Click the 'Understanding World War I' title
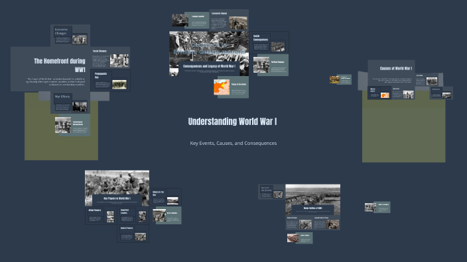This screenshot has width=467, height=262. 232,122
